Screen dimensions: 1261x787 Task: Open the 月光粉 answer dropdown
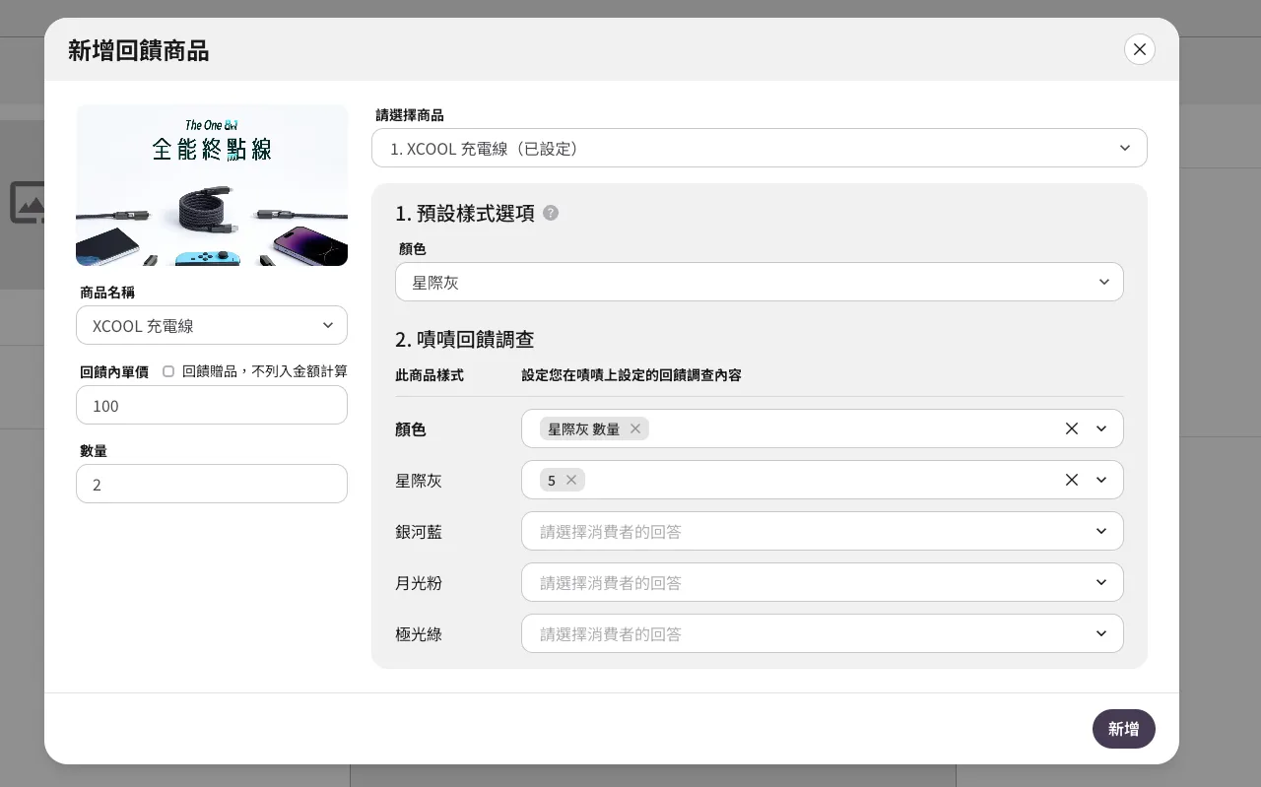(x=822, y=582)
